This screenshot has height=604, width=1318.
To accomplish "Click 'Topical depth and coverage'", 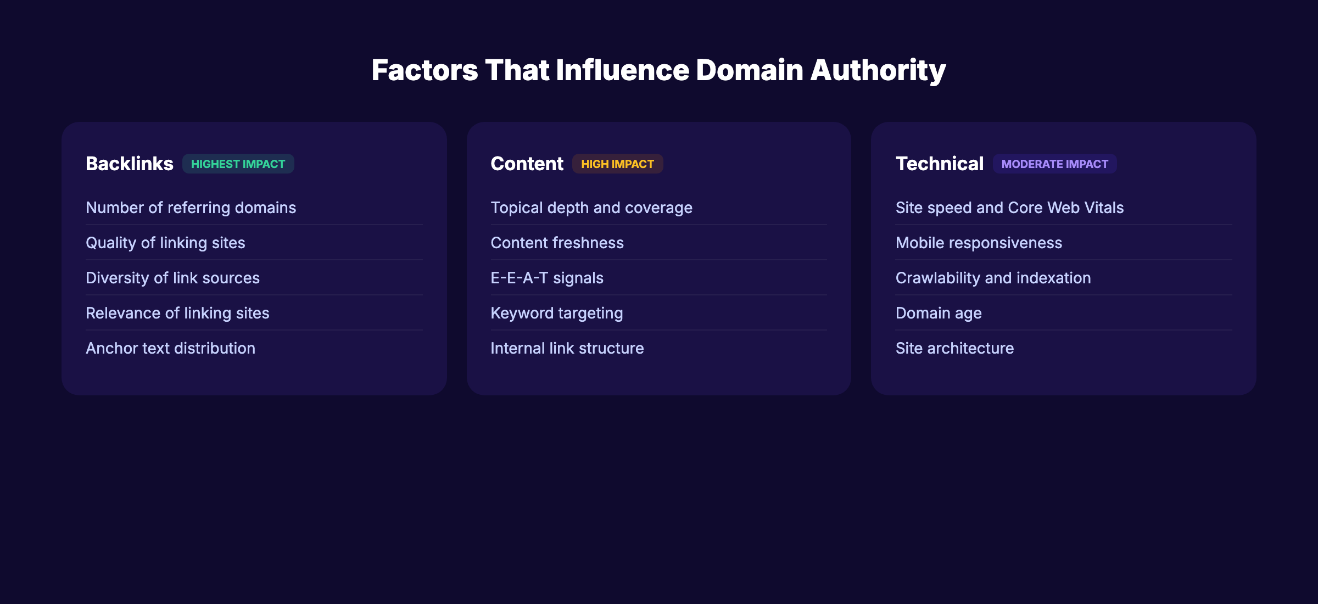I will coord(591,208).
